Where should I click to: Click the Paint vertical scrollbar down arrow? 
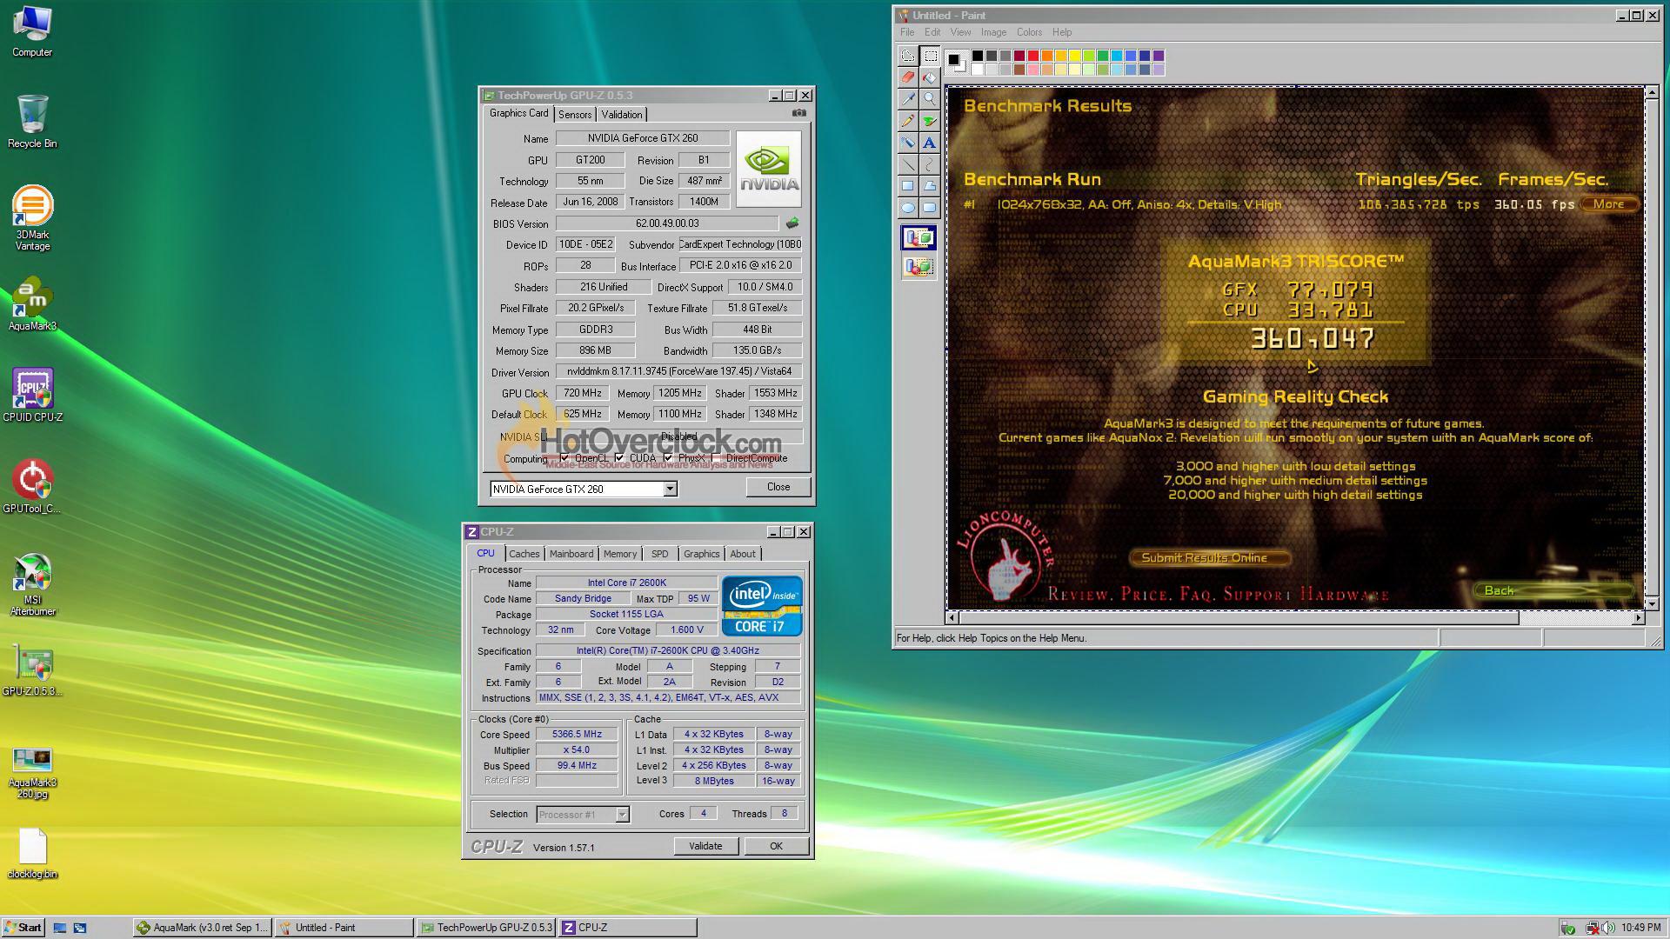[1652, 603]
